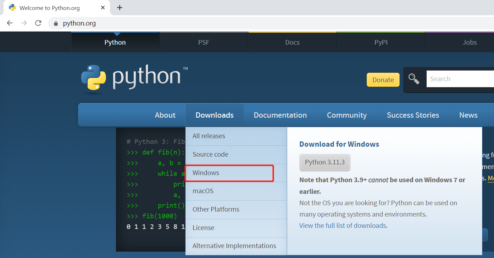Click the python logo on the page
Image resolution: width=494 pixels, height=258 pixels.
(x=134, y=79)
